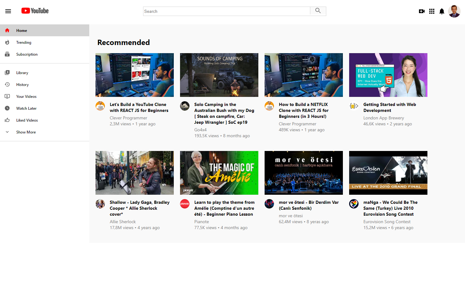
Task: Select Trending in the sidebar
Action: pyautogui.click(x=44, y=42)
